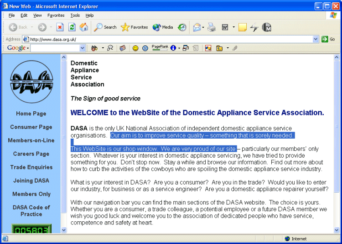The height and width of the screenshot is (244, 342).
Task: Open the Tools menu
Action: click(75, 15)
